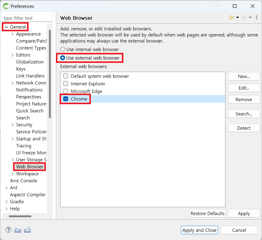Expand the Ant tree node
262x240 pixels.
point(6,188)
